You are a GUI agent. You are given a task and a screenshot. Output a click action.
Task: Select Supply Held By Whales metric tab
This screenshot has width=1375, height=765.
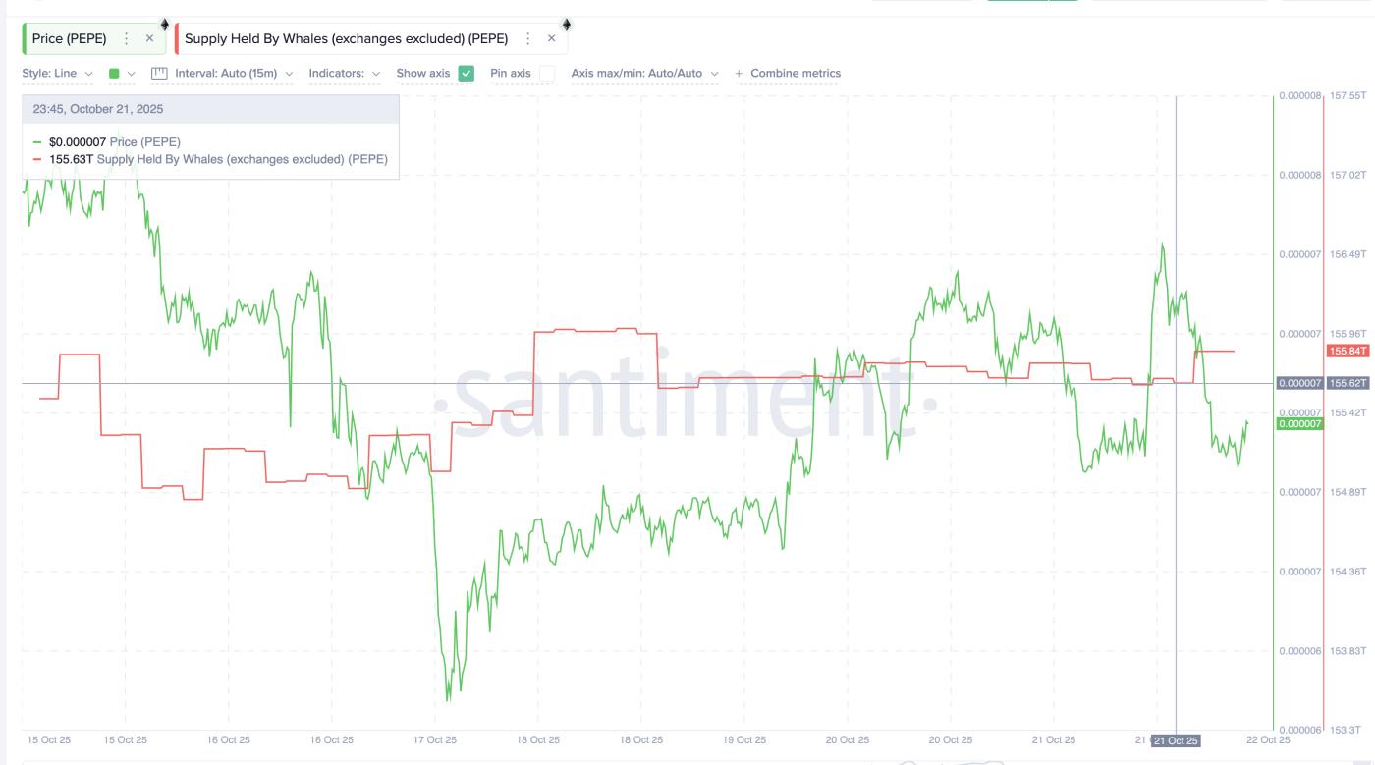tap(346, 38)
